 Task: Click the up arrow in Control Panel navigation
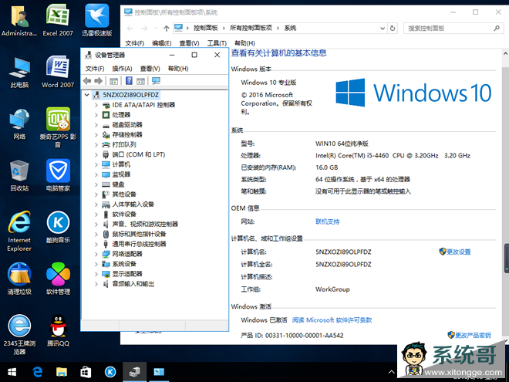click(167, 29)
